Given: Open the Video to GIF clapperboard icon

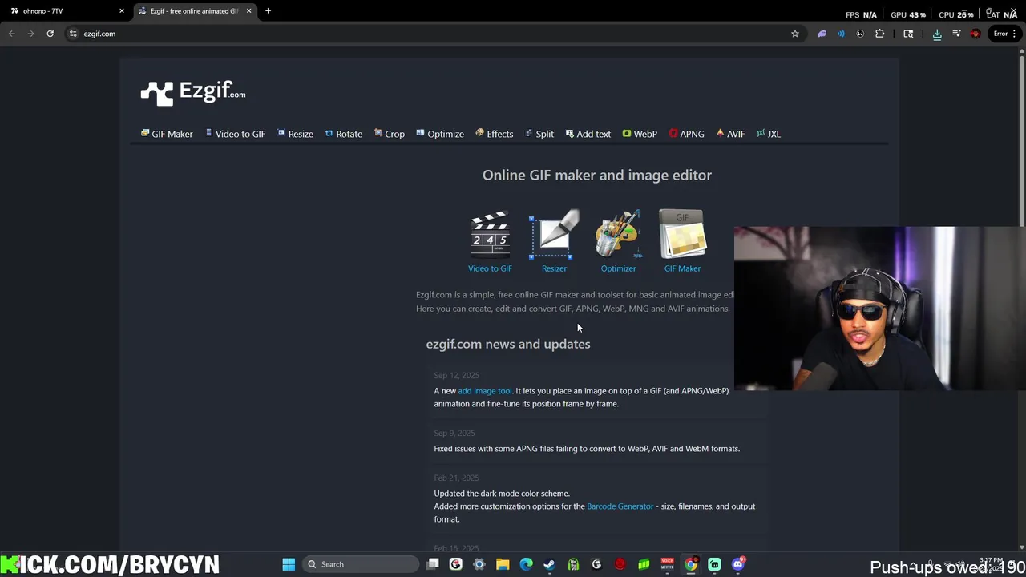Looking at the screenshot, I should coord(490,234).
